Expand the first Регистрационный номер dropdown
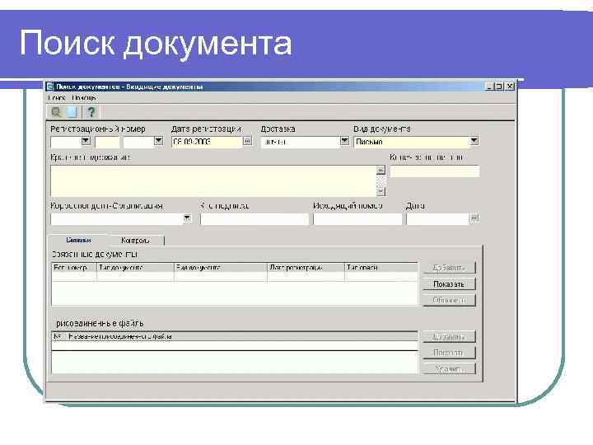Image resolution: width=593 pixels, height=445 pixels. pyautogui.click(x=86, y=141)
